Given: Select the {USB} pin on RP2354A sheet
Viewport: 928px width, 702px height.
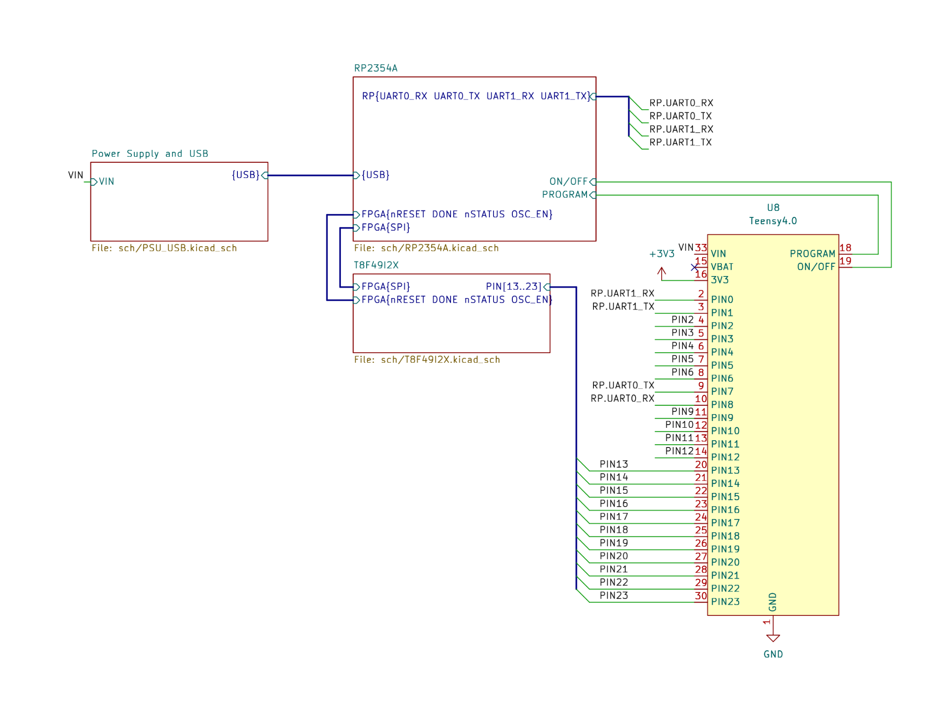Looking at the screenshot, I should pos(372,175).
